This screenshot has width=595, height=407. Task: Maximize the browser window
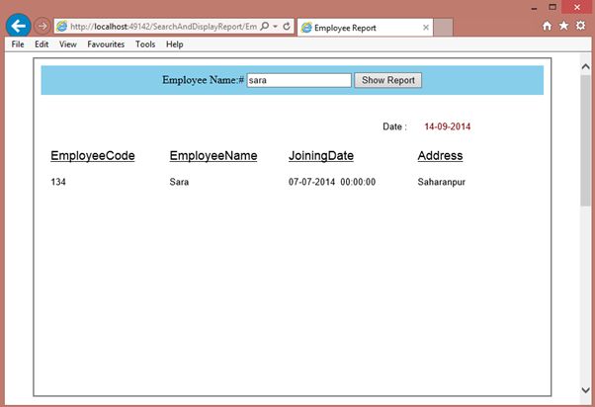point(552,7)
